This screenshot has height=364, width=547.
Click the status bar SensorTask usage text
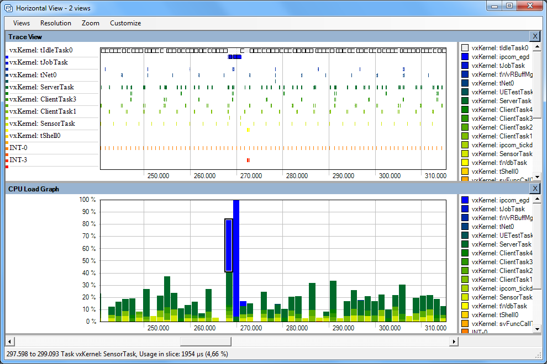pyautogui.click(x=117, y=354)
